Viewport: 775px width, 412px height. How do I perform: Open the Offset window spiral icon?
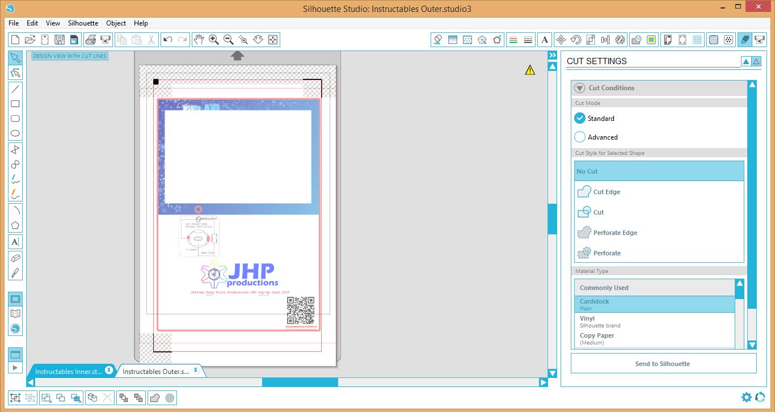click(714, 40)
